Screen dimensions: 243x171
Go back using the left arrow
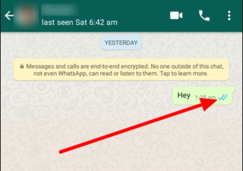click(9, 15)
